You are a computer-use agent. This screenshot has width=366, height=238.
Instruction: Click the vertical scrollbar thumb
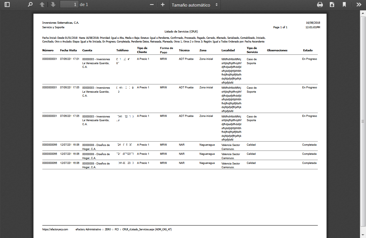click(363, 121)
